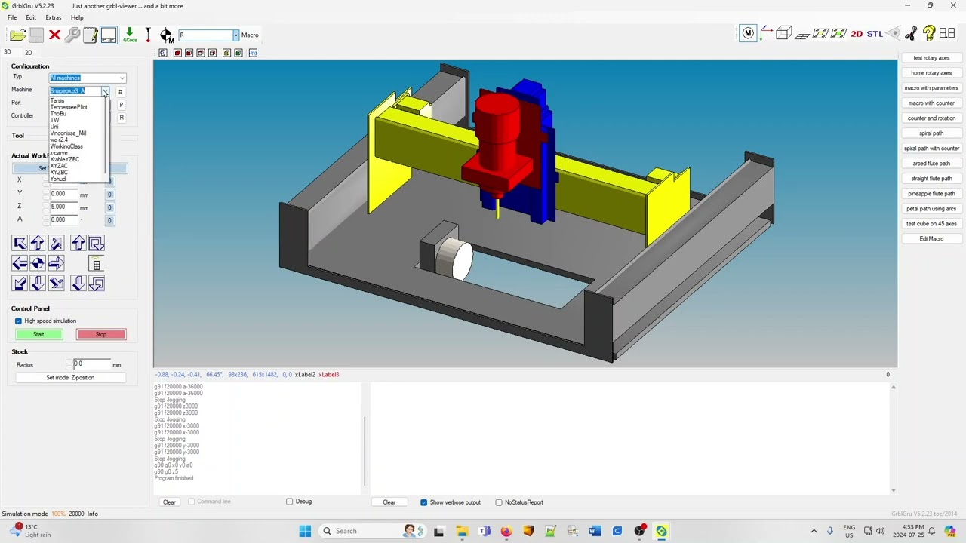Click the scissors cut icon
This screenshot has height=543, width=966.
911,33
